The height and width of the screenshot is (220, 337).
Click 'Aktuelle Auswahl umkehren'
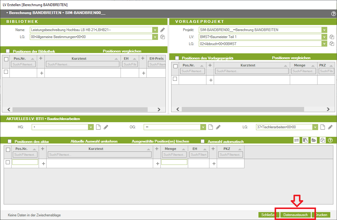(x=94, y=141)
